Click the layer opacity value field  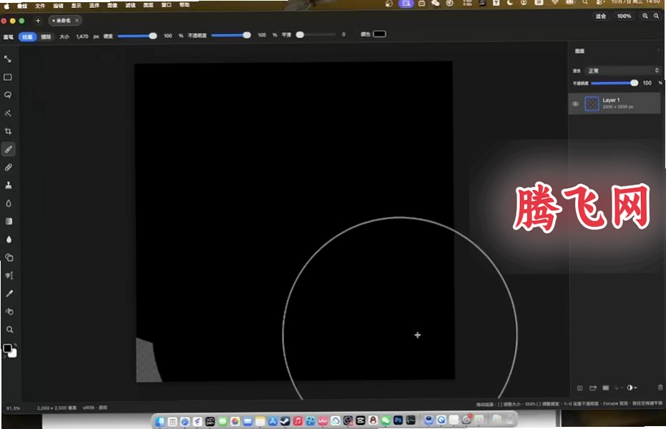[647, 83]
